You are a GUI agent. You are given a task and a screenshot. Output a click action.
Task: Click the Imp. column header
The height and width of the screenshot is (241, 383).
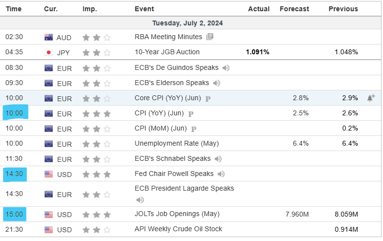(90, 9)
